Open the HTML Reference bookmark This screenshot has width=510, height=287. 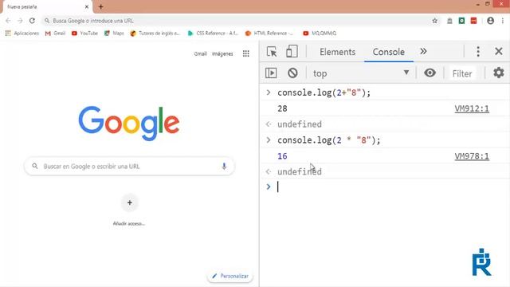269,33
